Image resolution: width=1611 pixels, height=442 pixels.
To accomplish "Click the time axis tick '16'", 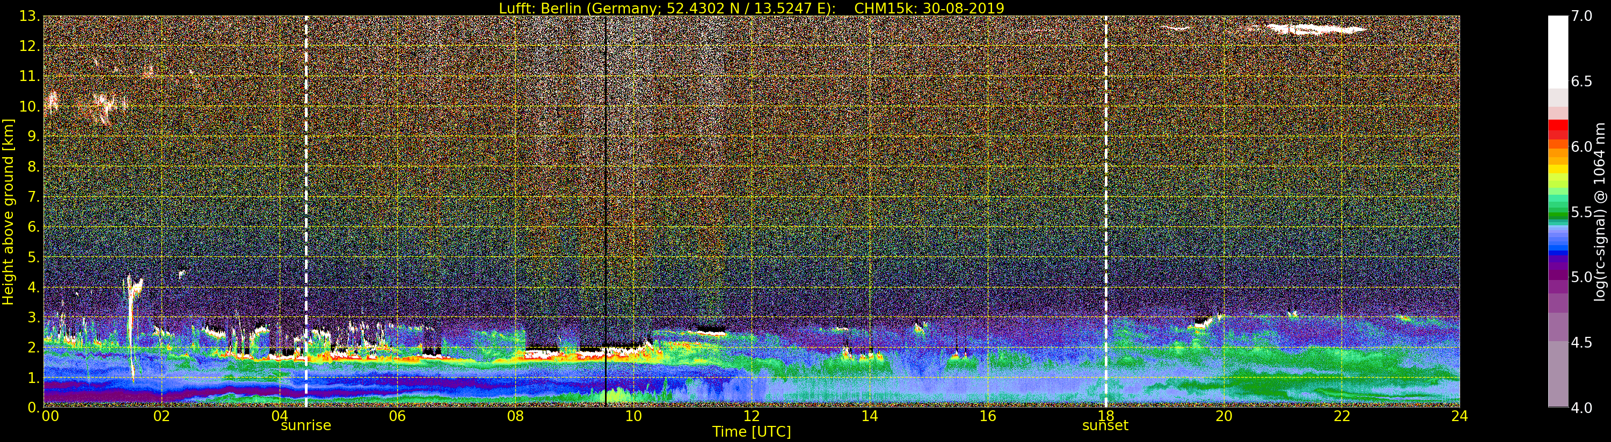I will coord(988,416).
